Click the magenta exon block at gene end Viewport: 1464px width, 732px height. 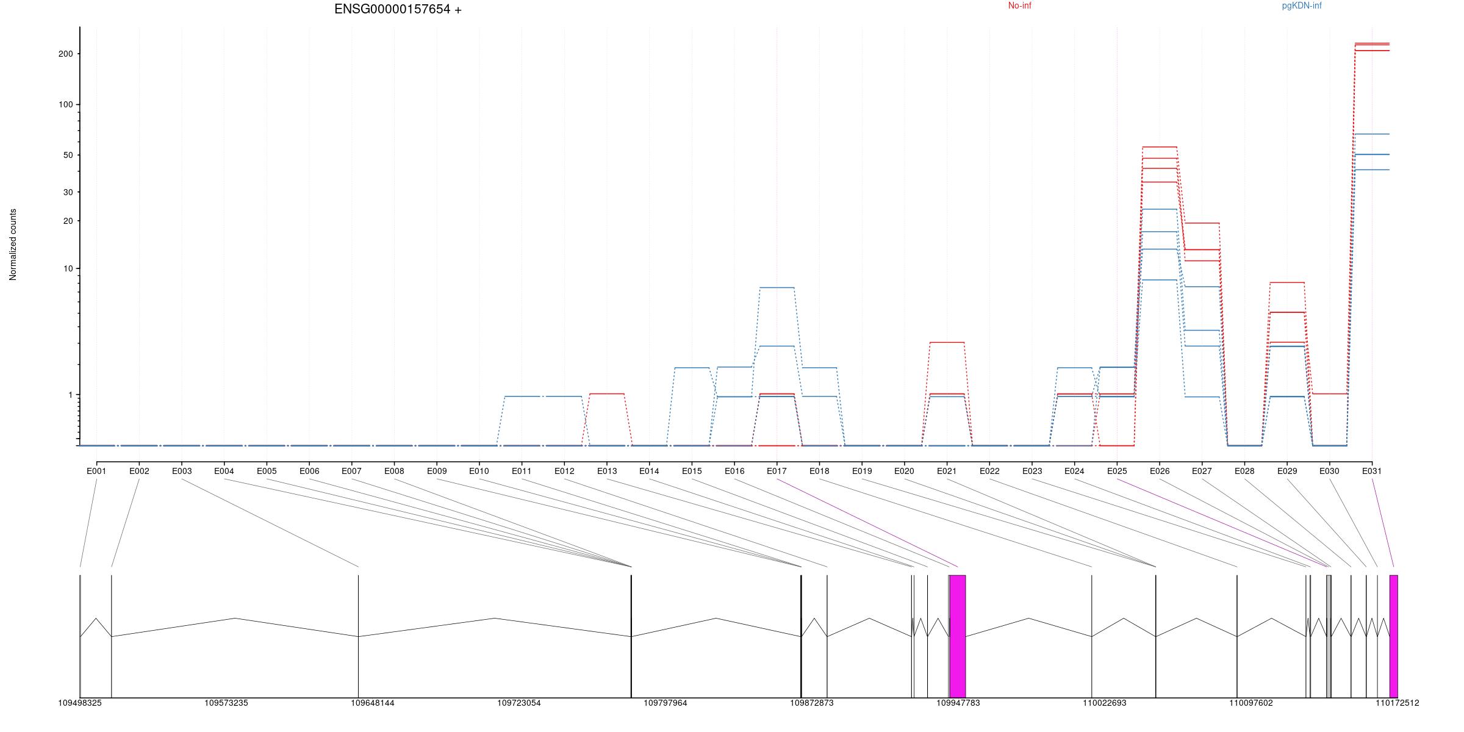[1394, 636]
